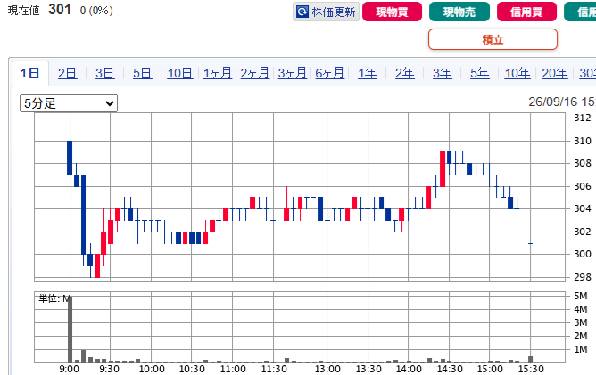View the 10年 chart range
The width and height of the screenshot is (596, 375).
click(517, 73)
